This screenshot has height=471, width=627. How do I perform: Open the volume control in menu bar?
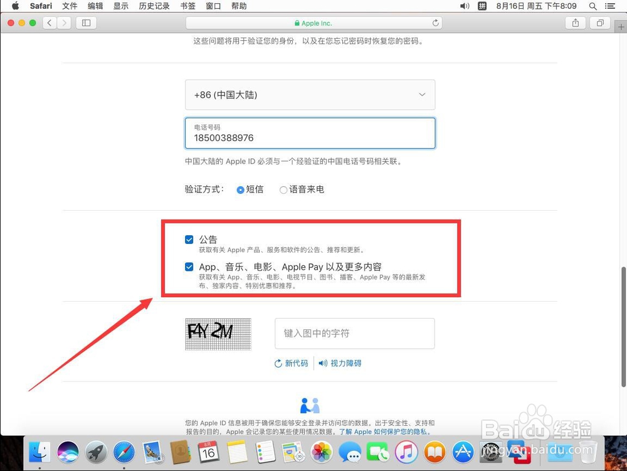pos(464,6)
